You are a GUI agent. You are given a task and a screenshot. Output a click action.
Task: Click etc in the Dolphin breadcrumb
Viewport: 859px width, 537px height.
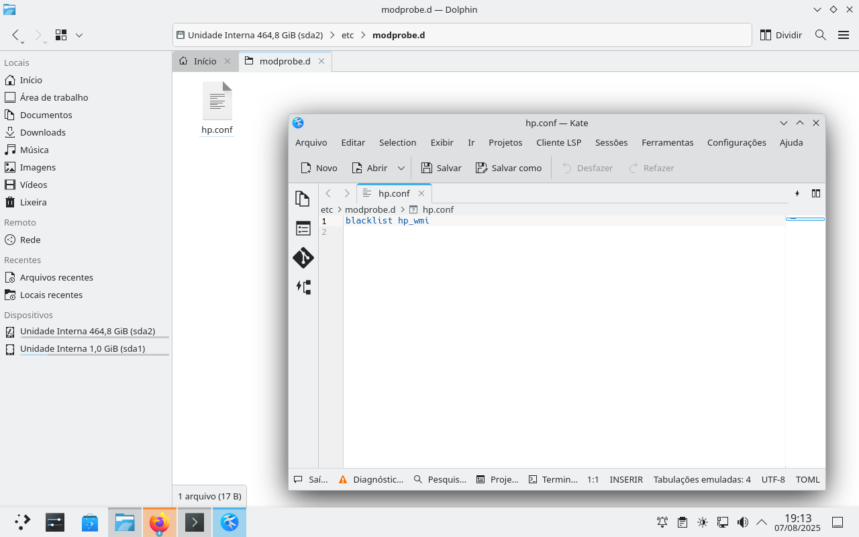click(x=348, y=35)
